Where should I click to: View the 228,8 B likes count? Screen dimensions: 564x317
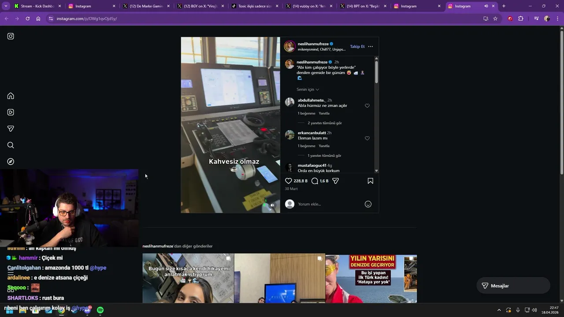tap(301, 181)
